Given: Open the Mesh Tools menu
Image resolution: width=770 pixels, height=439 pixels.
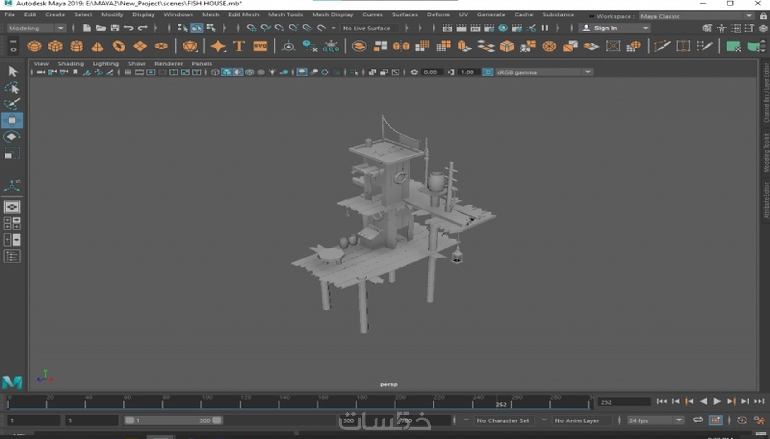Looking at the screenshot, I should pyautogui.click(x=285, y=14).
